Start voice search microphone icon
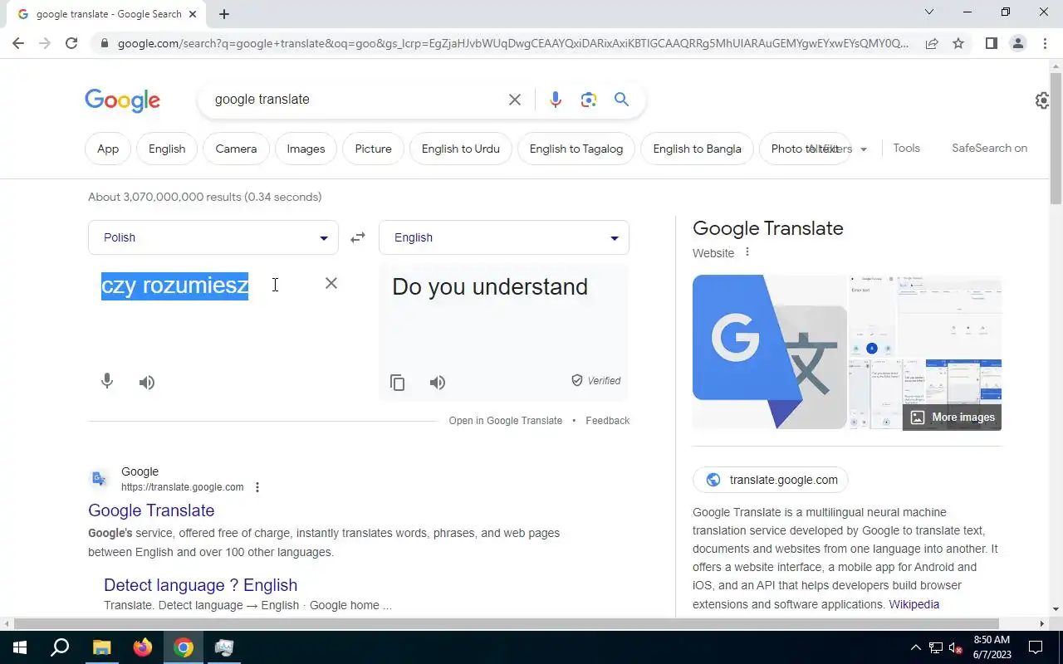This screenshot has width=1063, height=664. click(556, 100)
